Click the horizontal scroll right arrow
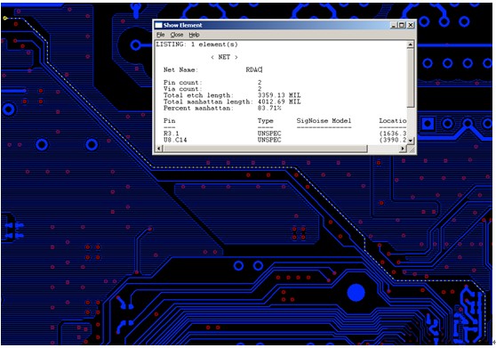 403,149
